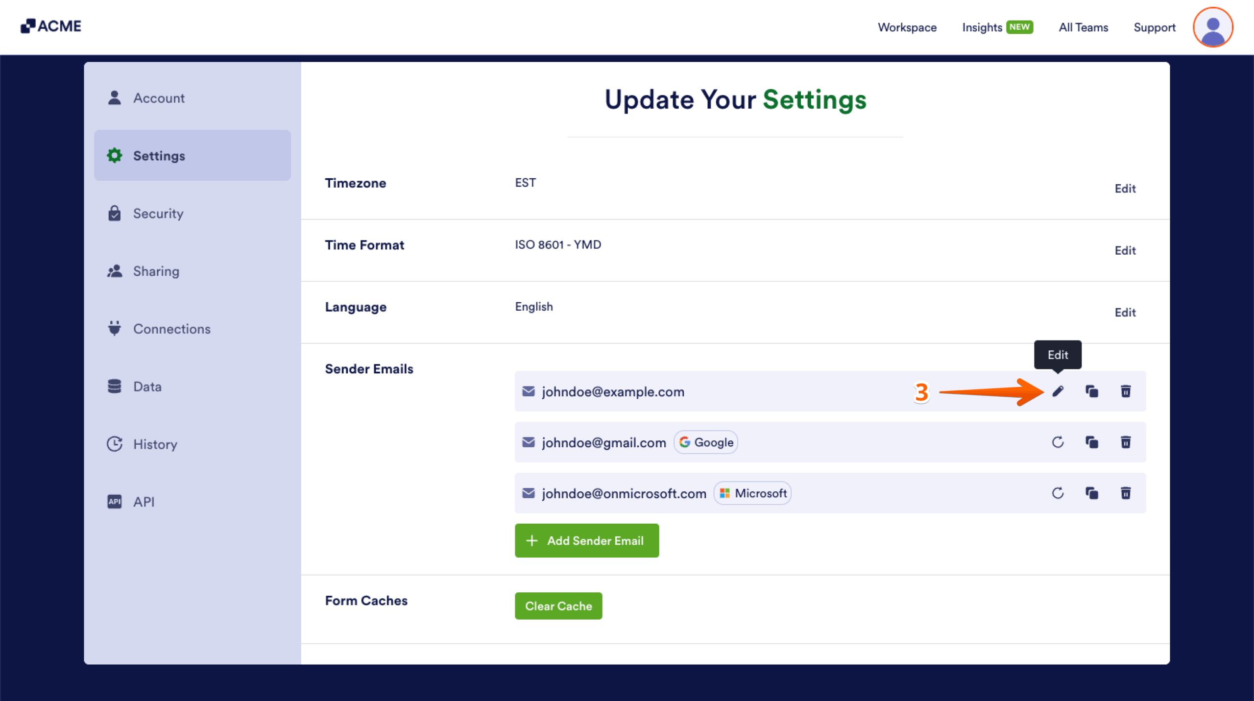Image resolution: width=1254 pixels, height=701 pixels.
Task: Copy the johndoe@gmail.com sender email
Action: (x=1091, y=442)
